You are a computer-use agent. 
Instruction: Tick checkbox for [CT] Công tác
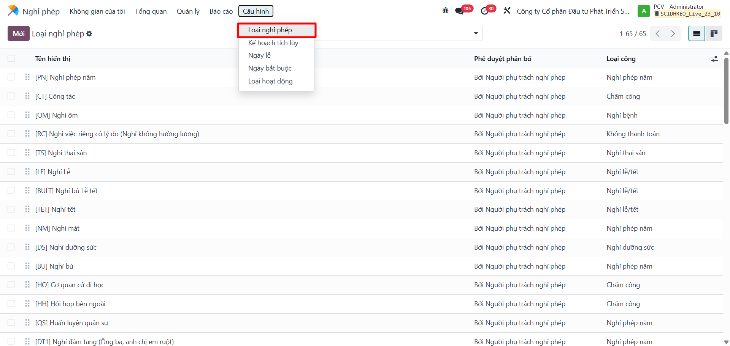tap(11, 96)
